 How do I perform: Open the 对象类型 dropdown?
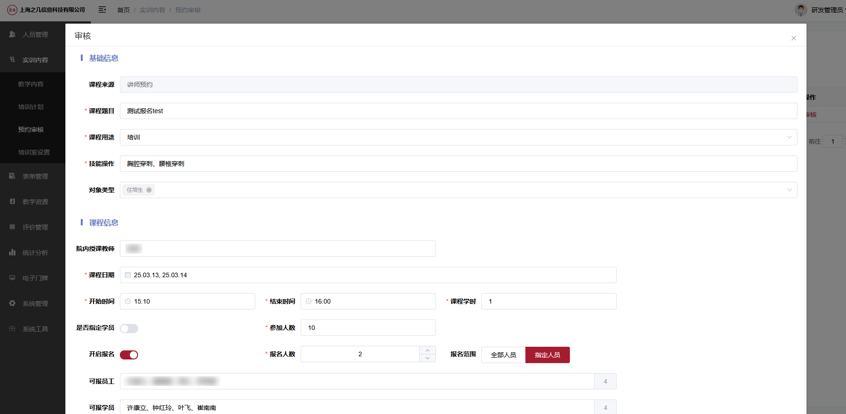pyautogui.click(x=458, y=190)
